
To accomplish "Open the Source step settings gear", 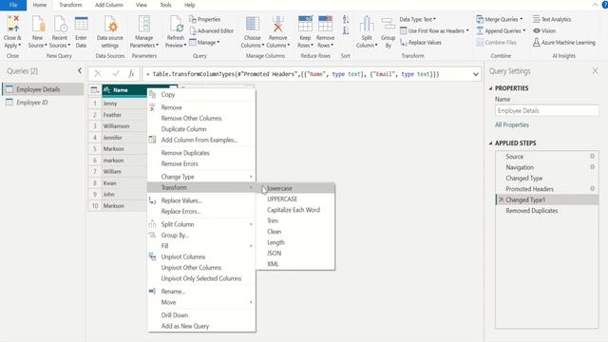I will 592,156.
